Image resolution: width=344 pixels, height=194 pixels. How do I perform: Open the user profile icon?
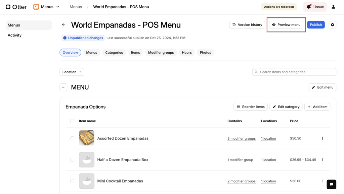333,7
